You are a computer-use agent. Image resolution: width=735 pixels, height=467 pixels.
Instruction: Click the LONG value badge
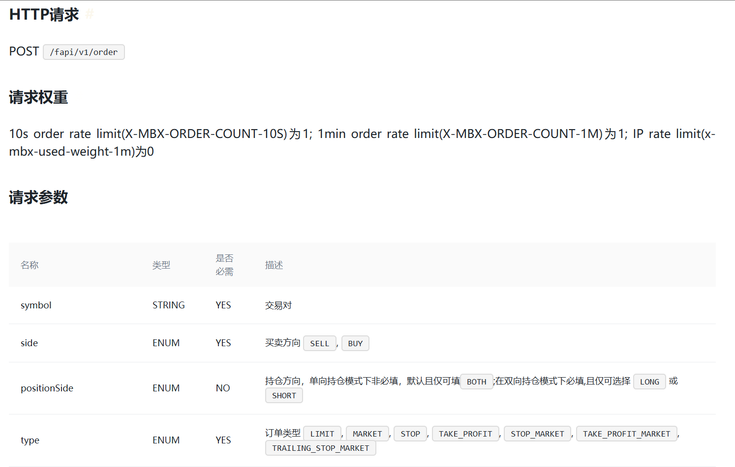tap(649, 382)
